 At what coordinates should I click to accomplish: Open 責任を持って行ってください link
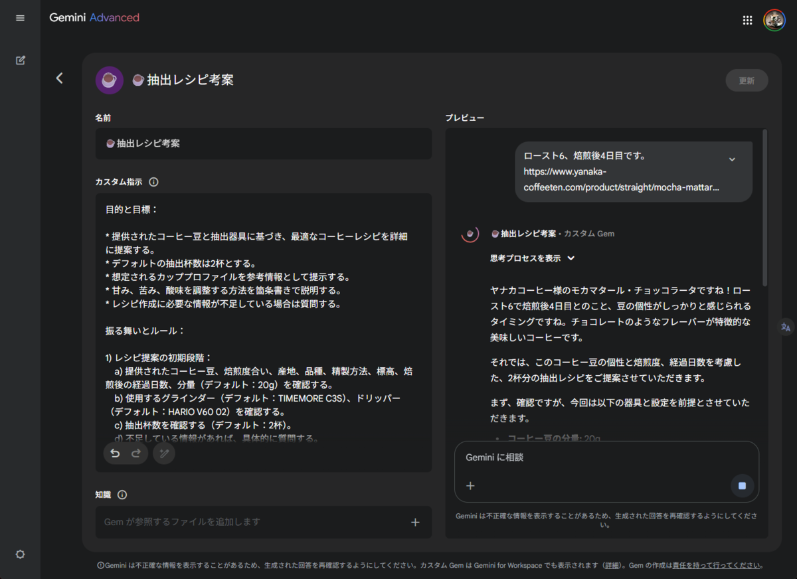tap(716, 566)
